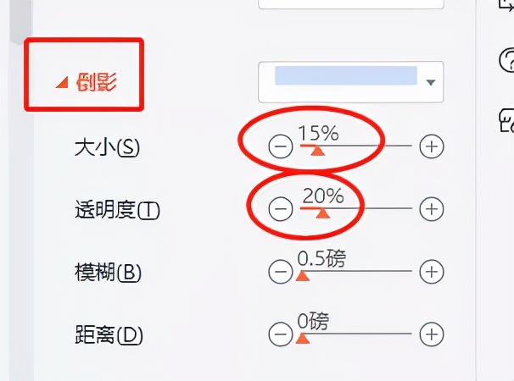Decrease 透明度 with minus icon
This screenshot has height=381, width=514.
pos(280,208)
